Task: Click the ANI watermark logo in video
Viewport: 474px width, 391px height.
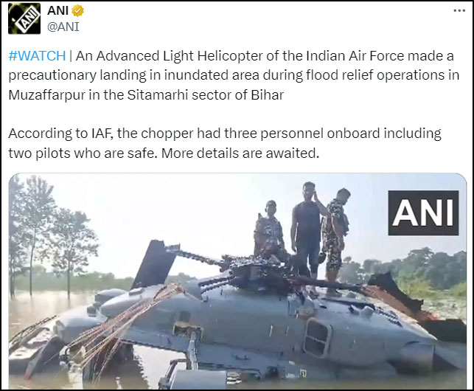Action: (x=423, y=212)
